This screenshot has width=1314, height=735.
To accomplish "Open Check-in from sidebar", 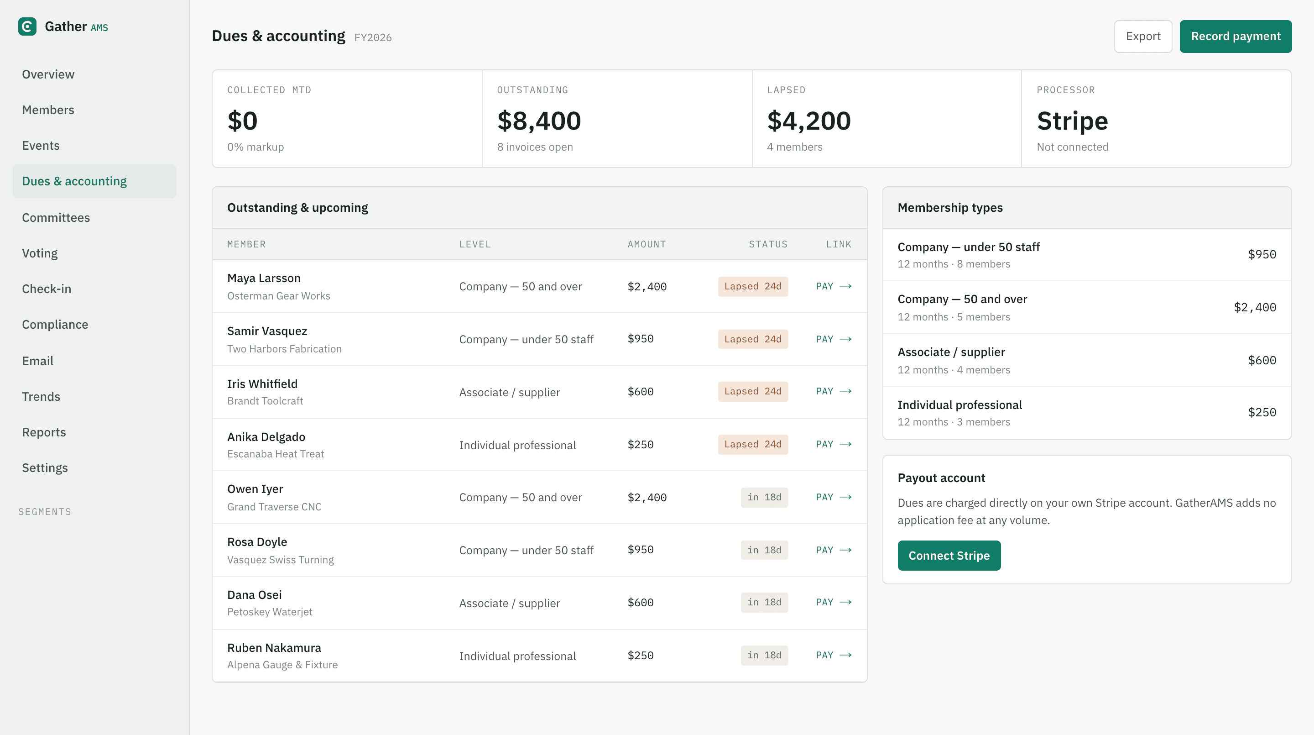I will pyautogui.click(x=94, y=289).
